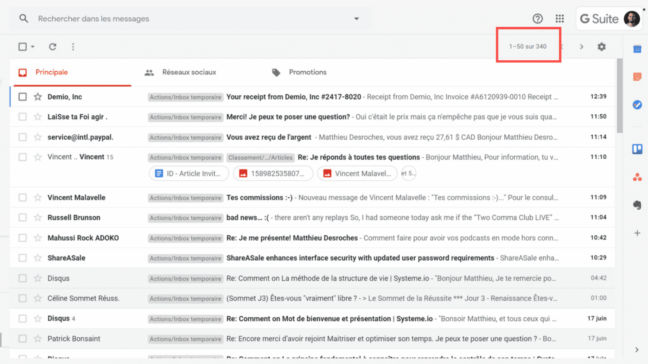Tick the select-all checkbox in the toolbar
This screenshot has height=364, width=648.
(x=22, y=47)
